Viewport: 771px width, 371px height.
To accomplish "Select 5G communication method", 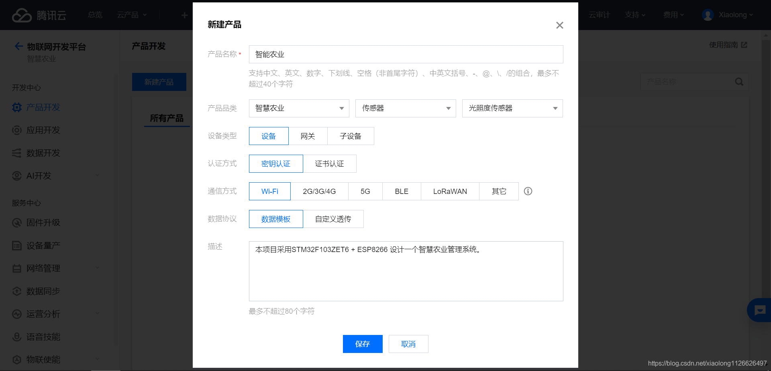I will tap(365, 192).
